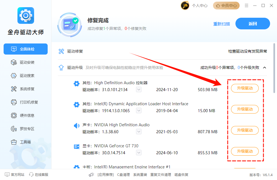This screenshot has height=180, width=277.
Task: Click the speaker icon beside NVIDIA High Definition Audio
Action: coord(76,125)
